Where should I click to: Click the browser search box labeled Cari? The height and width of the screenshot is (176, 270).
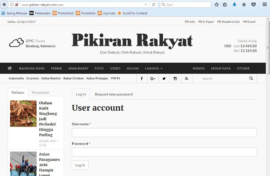pos(186,5)
